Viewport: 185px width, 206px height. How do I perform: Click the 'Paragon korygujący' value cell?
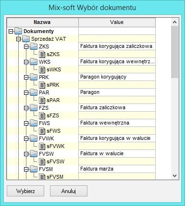[117, 77]
